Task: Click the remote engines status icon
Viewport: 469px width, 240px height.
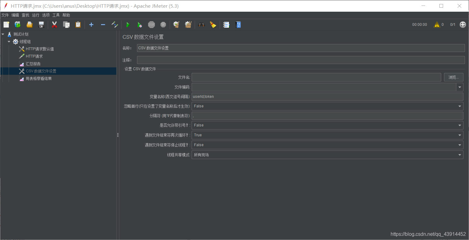Action: pyautogui.click(x=463, y=25)
